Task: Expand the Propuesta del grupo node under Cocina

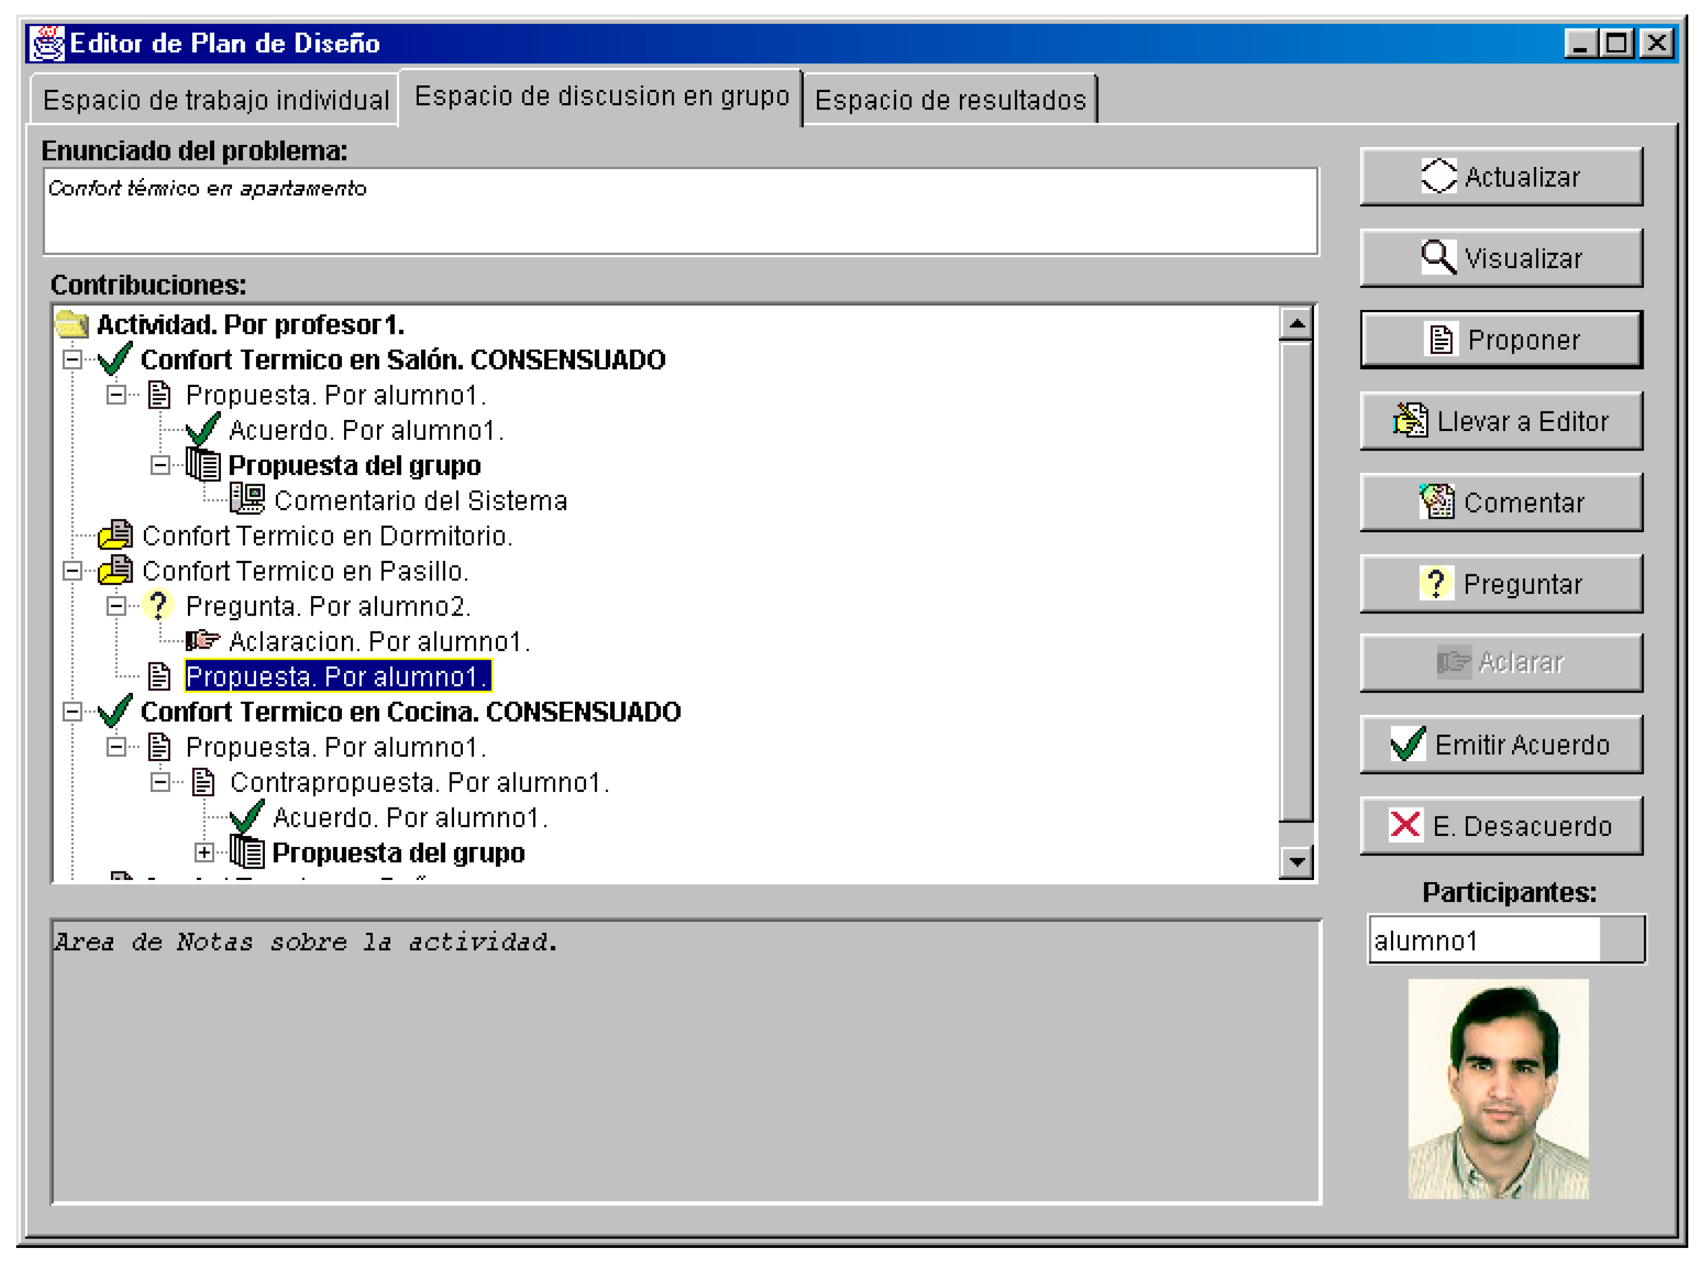Action: point(204,853)
